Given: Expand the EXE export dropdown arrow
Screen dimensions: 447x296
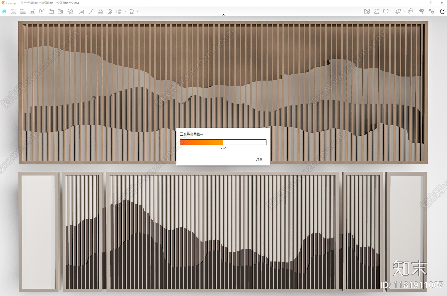Looking at the screenshot, I should [x=137, y=11].
